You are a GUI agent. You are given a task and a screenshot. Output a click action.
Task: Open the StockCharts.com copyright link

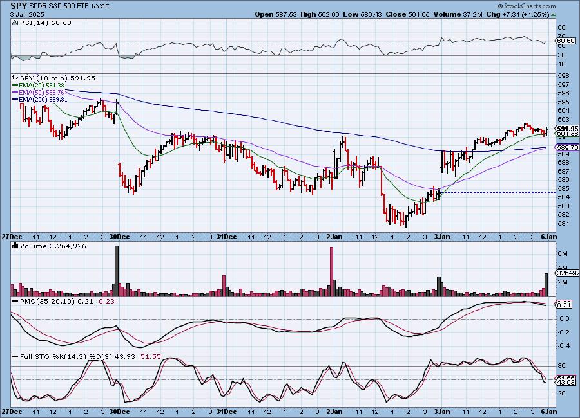point(527,6)
